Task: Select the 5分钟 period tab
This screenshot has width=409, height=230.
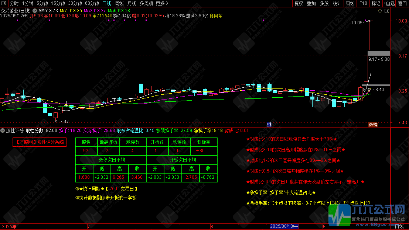Action: 42,3
